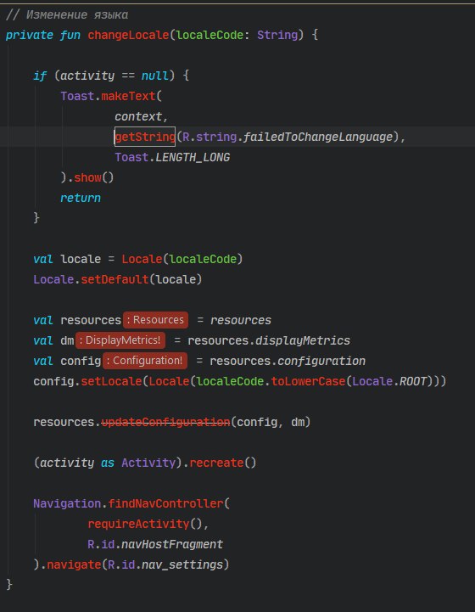Click the 'findNavController' method call
Viewport: 475px width, 612px height.
tap(165, 503)
